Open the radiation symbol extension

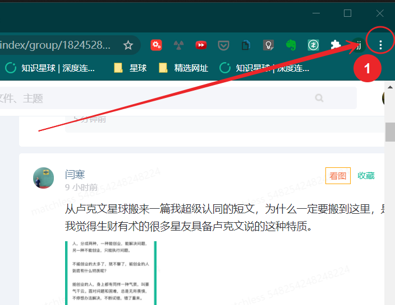178,45
